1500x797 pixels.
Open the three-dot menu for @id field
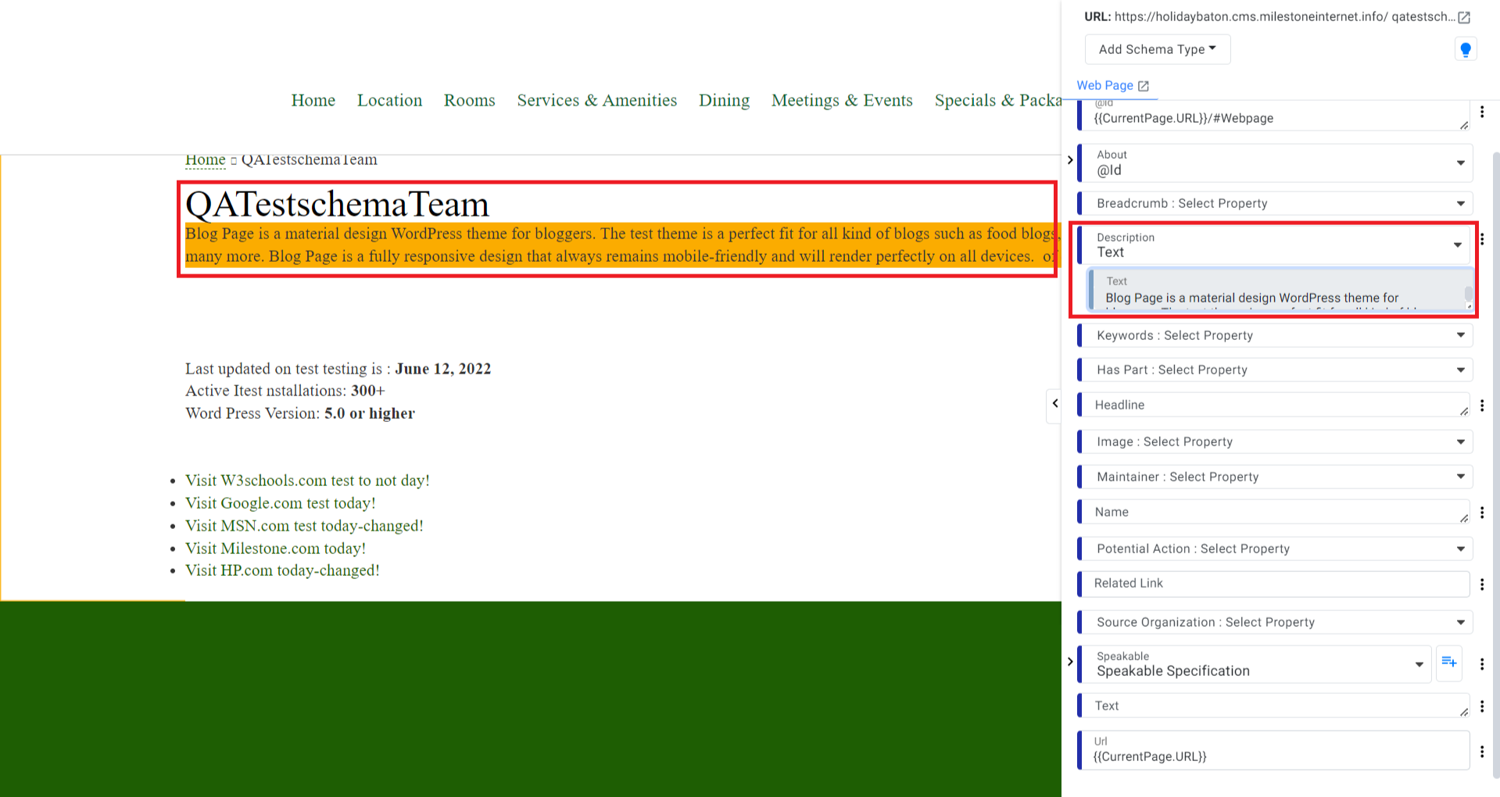tap(1482, 112)
